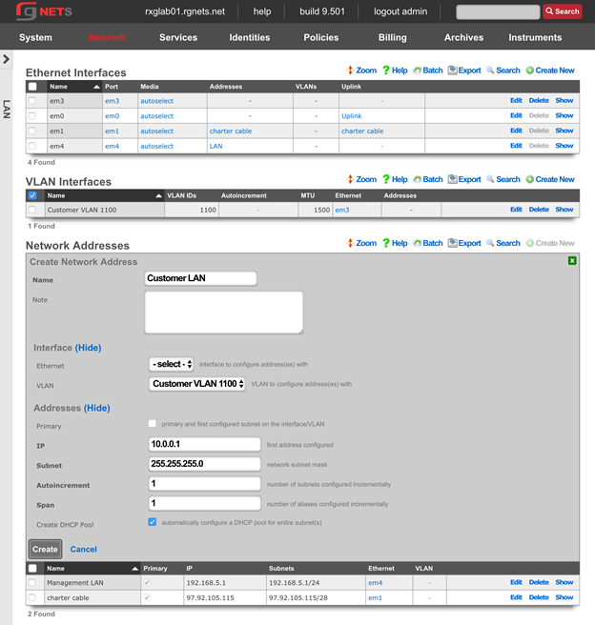The image size is (595, 625).
Task: Click the Cancel link
Action: tap(84, 549)
